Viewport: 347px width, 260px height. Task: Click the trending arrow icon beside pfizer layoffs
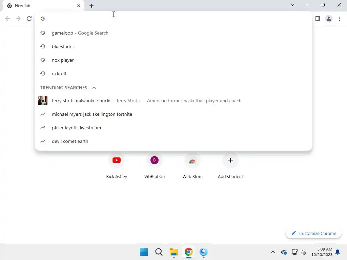(43, 128)
